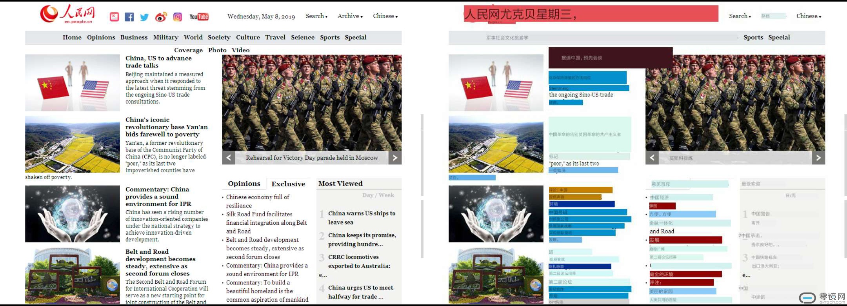The image size is (847, 306).
Task: Open Special in the right page navigation
Action: click(x=779, y=37)
